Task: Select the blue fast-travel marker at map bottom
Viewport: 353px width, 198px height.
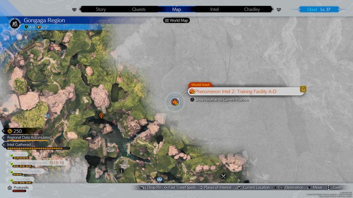Action: [x=159, y=179]
